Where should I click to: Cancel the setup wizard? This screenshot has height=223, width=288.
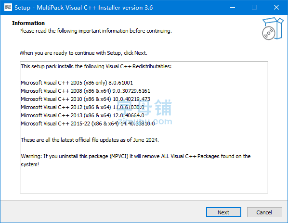click(x=264, y=212)
